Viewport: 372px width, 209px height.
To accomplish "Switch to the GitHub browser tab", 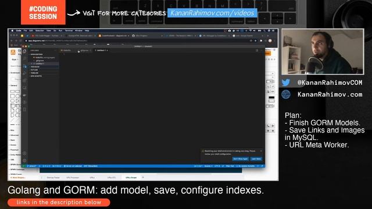I will (x=147, y=35).
